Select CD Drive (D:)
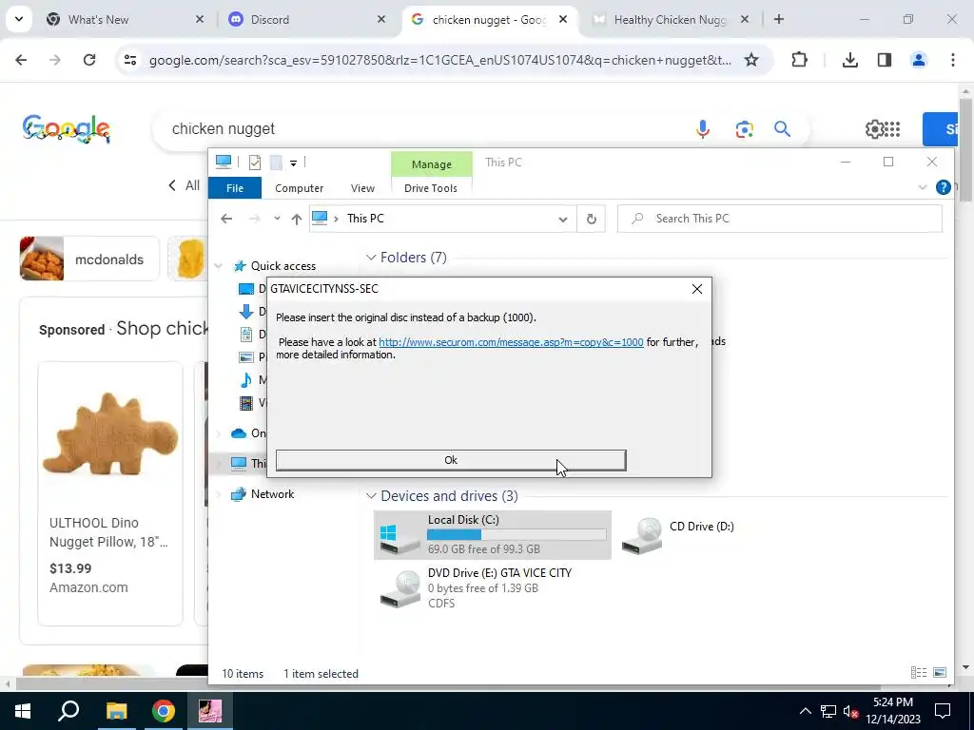Screen dimensions: 974x730 click(x=679, y=534)
